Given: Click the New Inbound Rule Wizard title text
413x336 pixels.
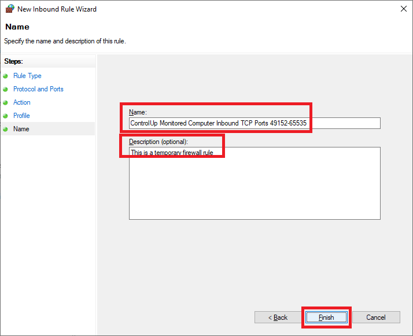Looking at the screenshot, I should (x=57, y=9).
